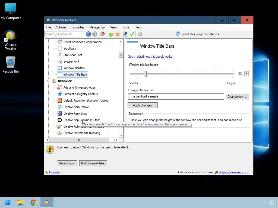Choose I'll do it myself later
The height and width of the screenshot is (208, 278).
[x=93, y=163]
